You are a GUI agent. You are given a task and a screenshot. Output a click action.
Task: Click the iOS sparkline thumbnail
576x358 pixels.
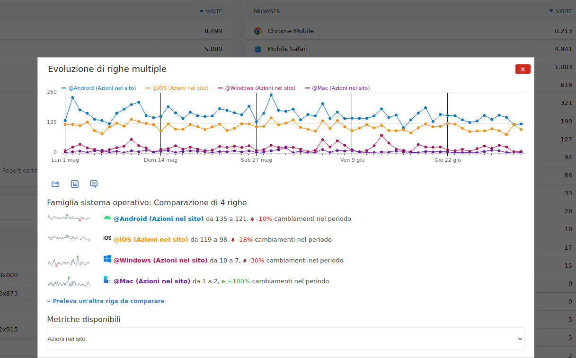(69, 238)
